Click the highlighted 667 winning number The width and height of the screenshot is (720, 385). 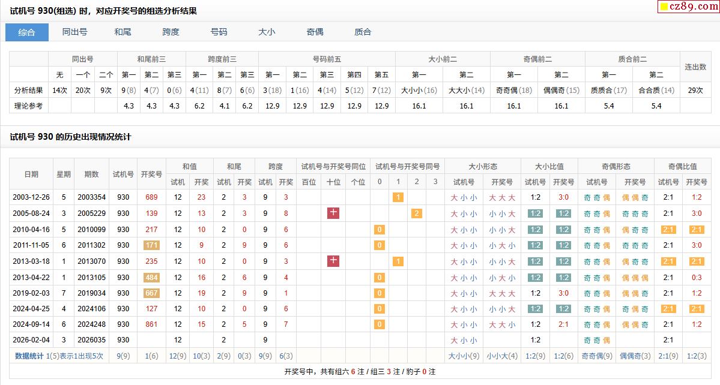(x=151, y=293)
